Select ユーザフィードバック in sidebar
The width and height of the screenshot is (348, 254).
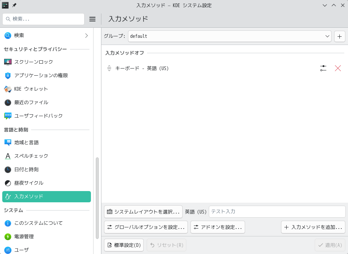47,116
